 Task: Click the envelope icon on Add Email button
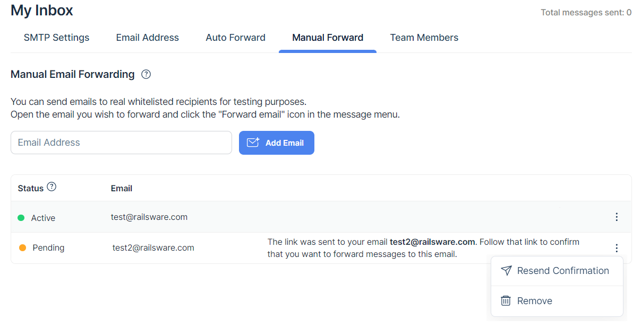click(x=253, y=143)
